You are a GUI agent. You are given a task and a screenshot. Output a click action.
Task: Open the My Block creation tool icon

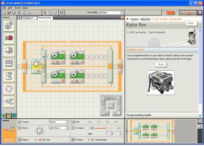62,13
